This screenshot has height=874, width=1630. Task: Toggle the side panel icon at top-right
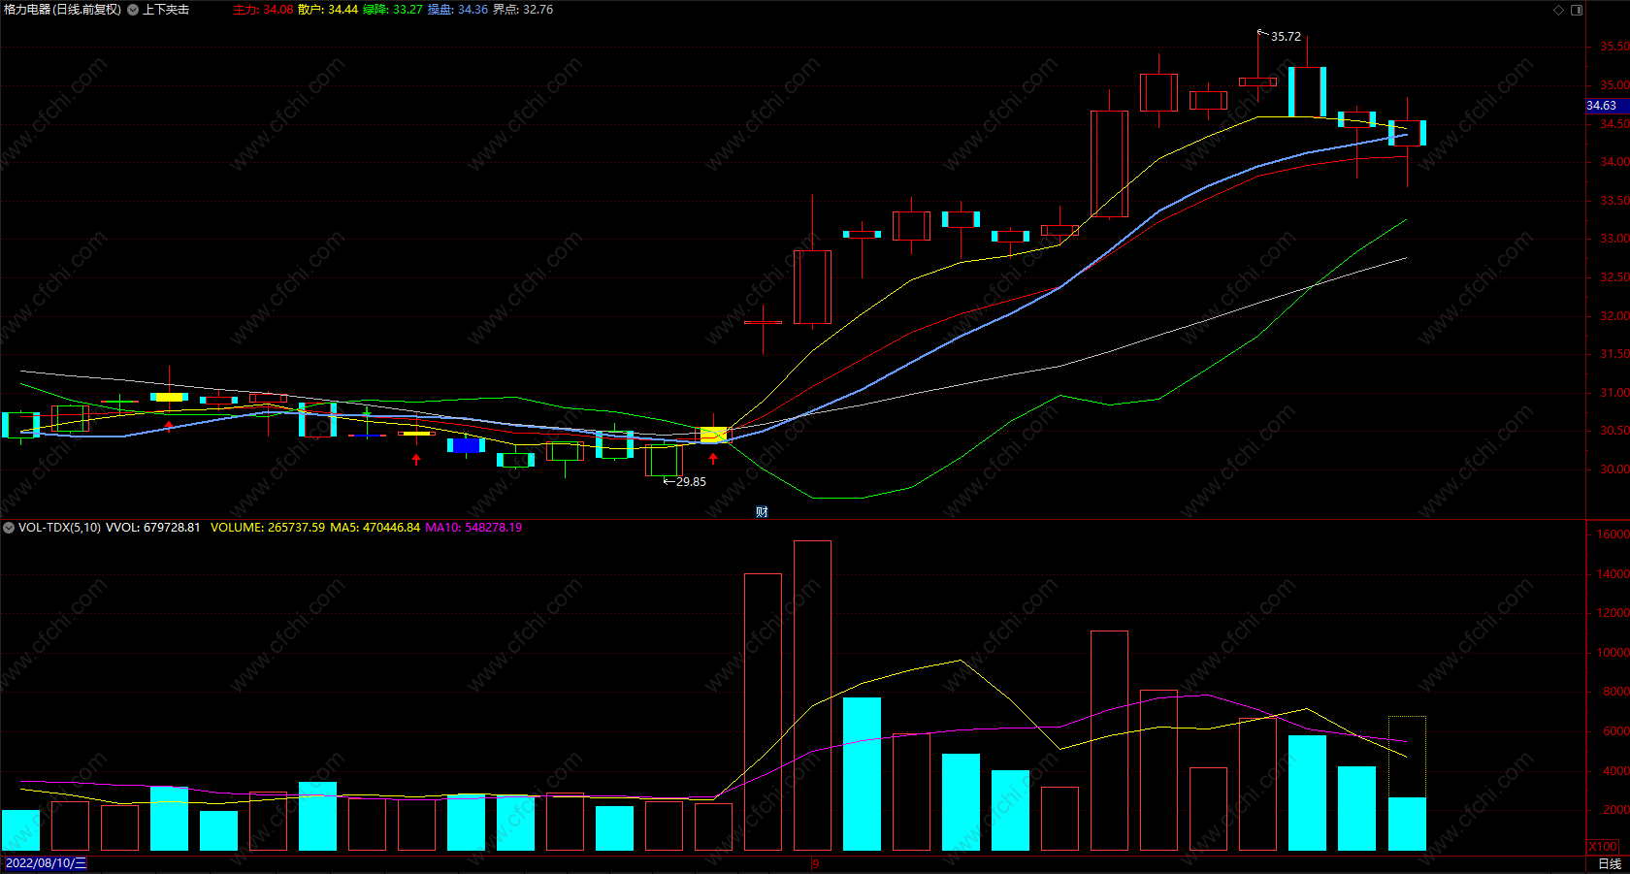[1577, 10]
